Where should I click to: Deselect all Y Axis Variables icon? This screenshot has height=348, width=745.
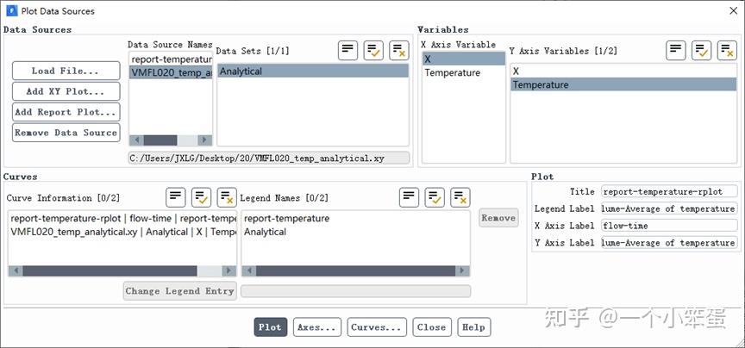727,50
